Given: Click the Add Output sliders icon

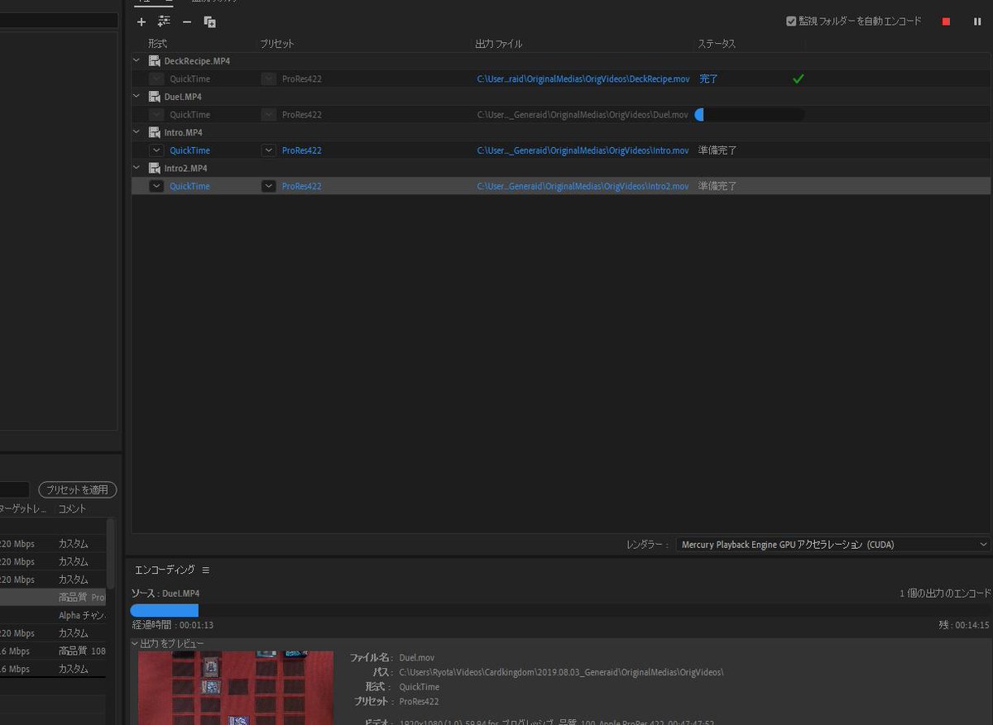Looking at the screenshot, I should click(164, 21).
